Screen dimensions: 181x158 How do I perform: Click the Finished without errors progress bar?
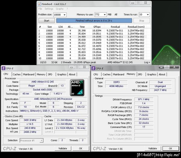(x=94, y=21)
